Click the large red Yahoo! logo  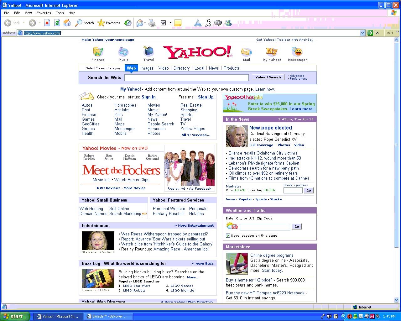coord(198,52)
